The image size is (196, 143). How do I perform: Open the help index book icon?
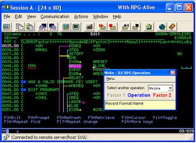(172, 27)
